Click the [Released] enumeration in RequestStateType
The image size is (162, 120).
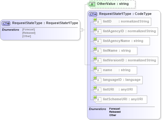pos(29,33)
